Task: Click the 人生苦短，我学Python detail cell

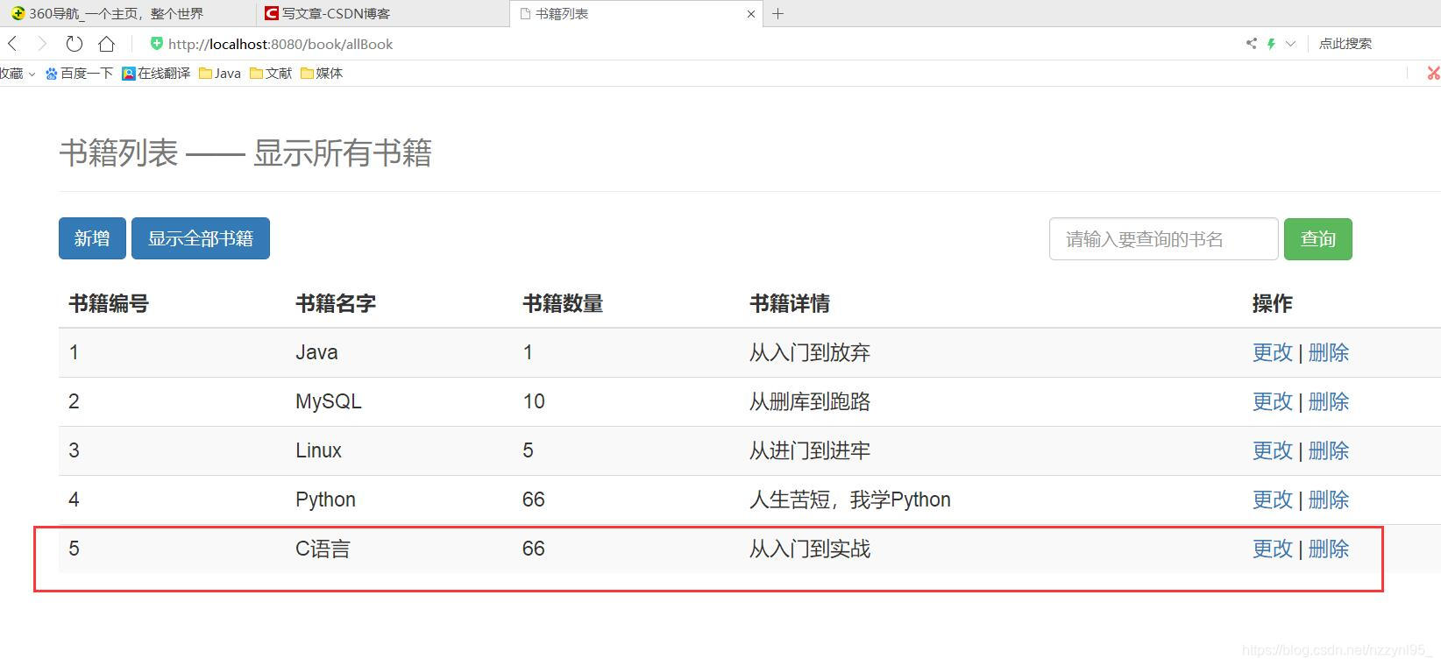Action: [850, 499]
